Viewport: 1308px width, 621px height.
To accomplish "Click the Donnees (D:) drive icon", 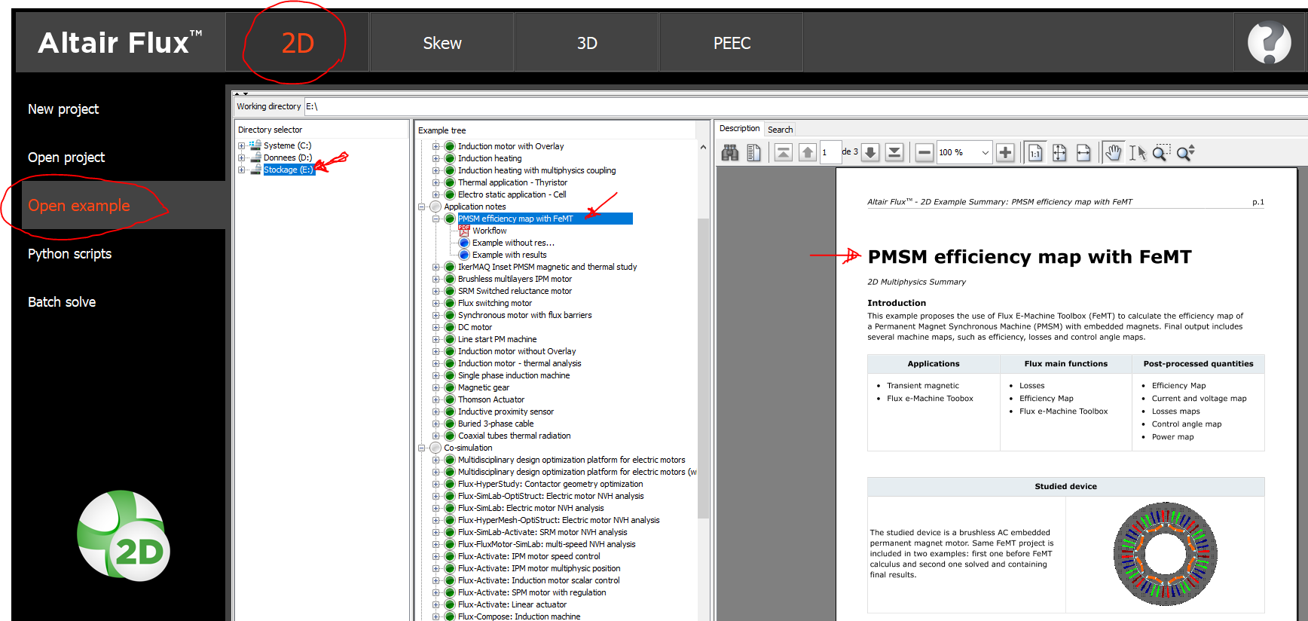I will [255, 158].
